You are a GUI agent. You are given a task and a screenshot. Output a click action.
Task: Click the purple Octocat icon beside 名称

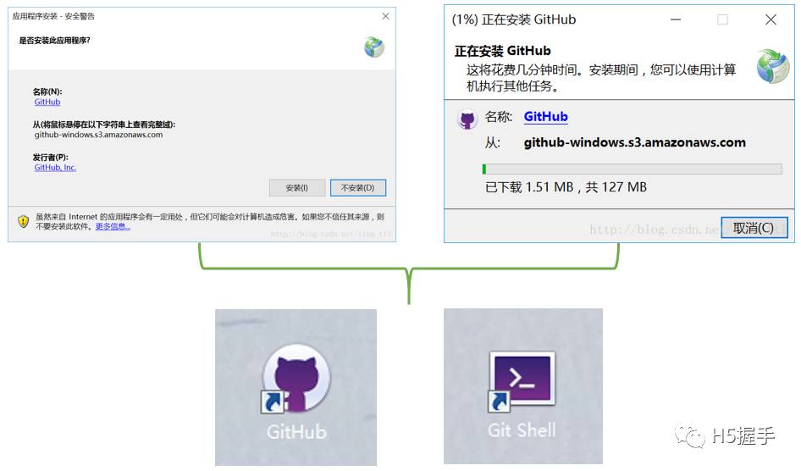click(x=467, y=120)
